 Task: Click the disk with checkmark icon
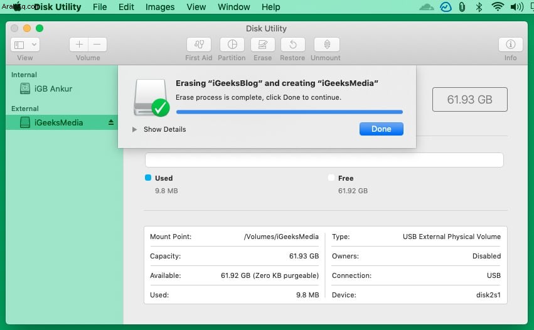click(x=152, y=98)
